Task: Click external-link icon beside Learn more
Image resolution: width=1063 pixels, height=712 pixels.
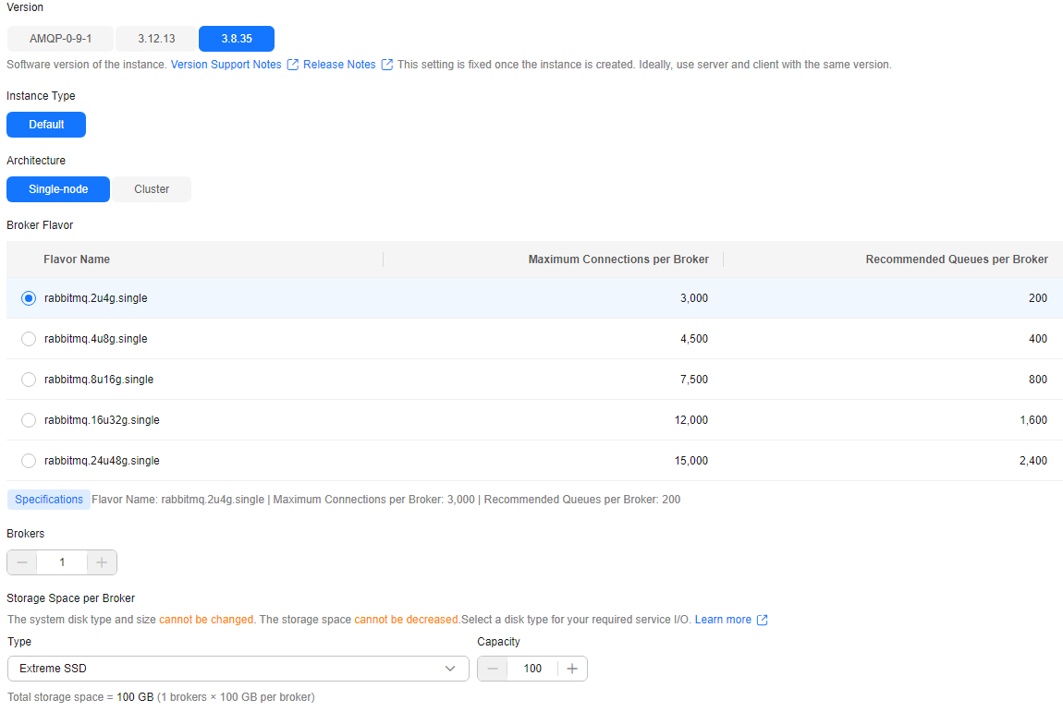Action: (762, 620)
